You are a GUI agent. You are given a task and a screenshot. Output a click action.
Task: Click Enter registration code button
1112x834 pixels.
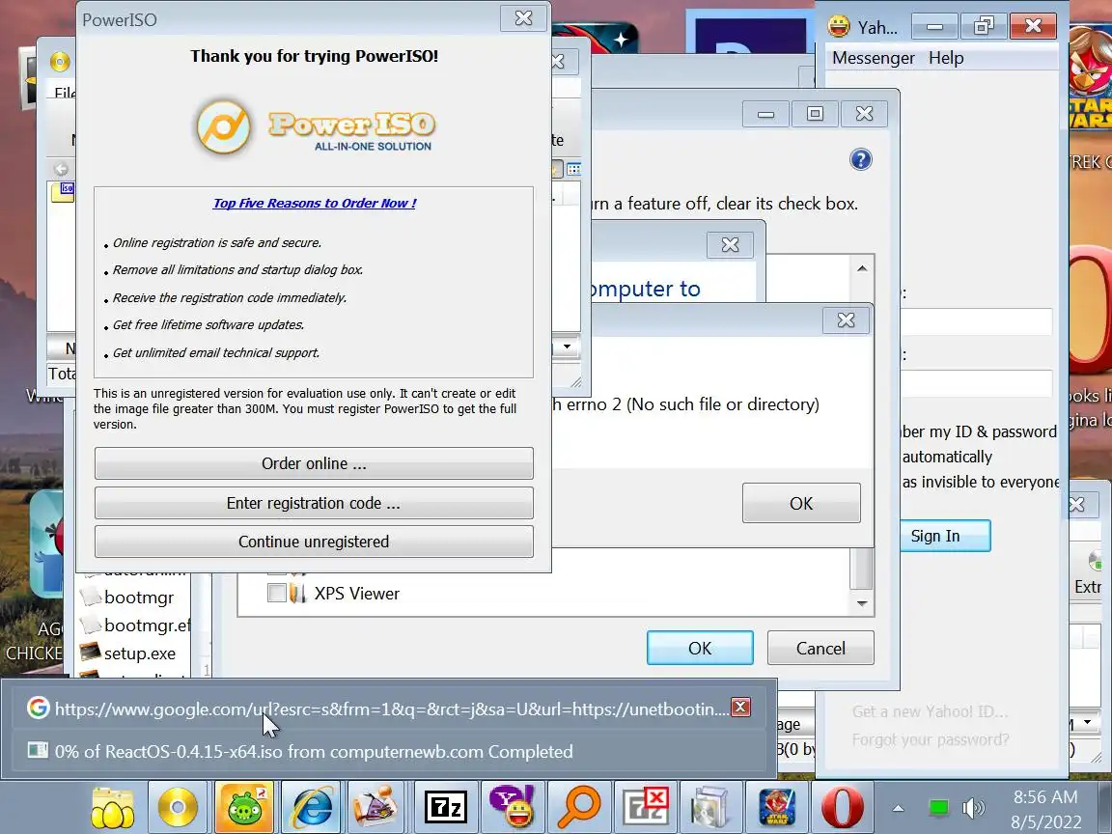314,503
